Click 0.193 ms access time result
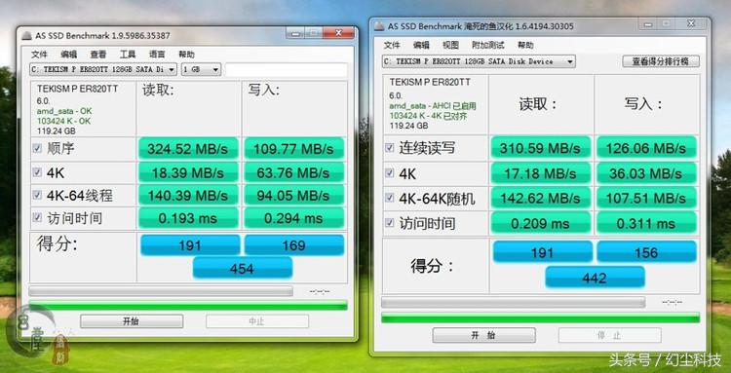The height and width of the screenshot is (373, 731). [x=188, y=218]
